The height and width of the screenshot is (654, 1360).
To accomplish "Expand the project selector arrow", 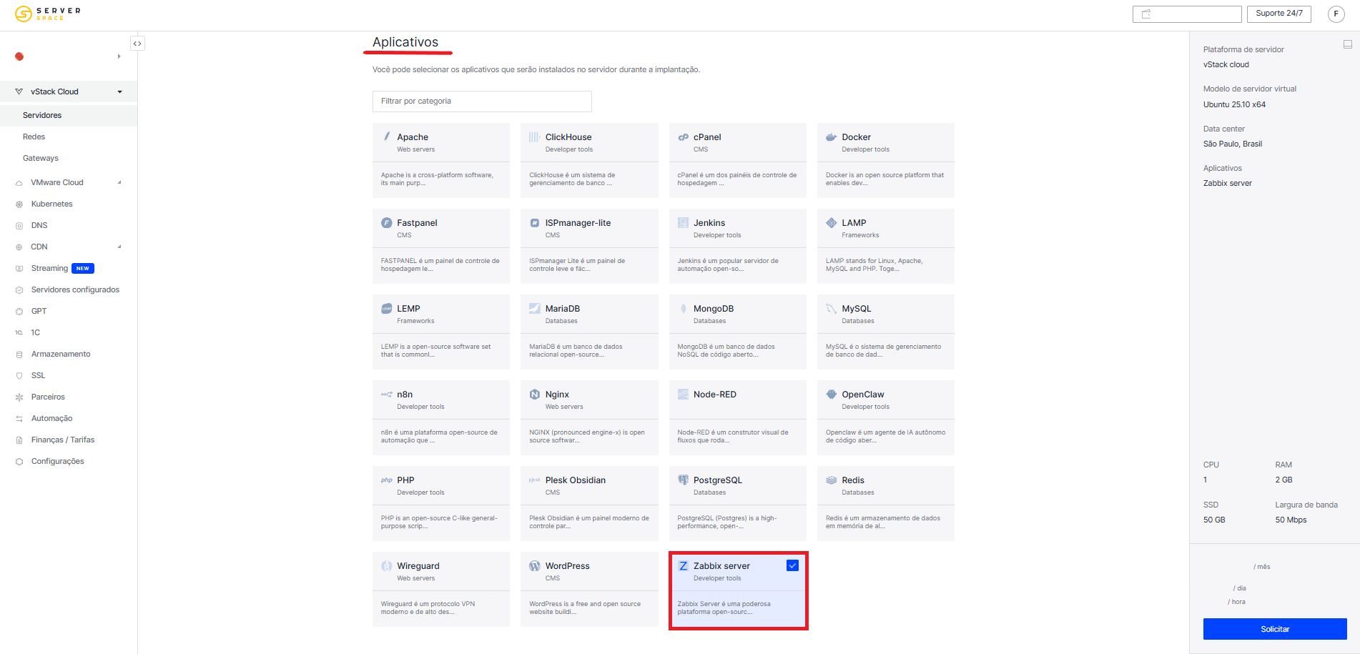I will (x=119, y=56).
